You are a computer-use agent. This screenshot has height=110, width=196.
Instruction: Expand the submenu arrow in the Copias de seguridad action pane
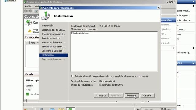click(x=174, y=48)
